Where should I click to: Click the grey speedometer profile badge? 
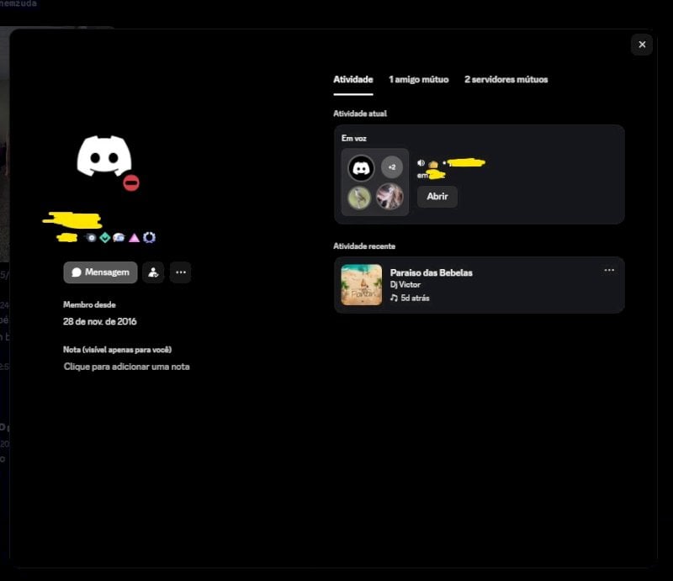click(91, 237)
